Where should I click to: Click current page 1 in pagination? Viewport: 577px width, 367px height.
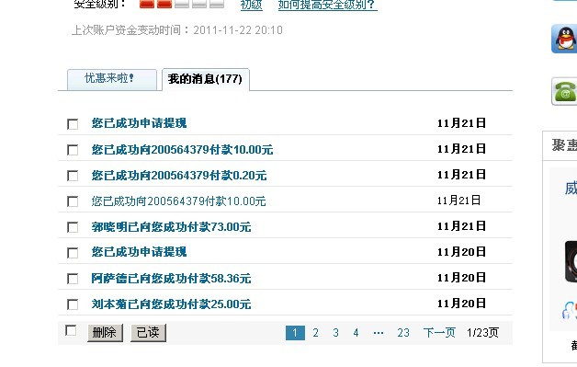tap(295, 333)
